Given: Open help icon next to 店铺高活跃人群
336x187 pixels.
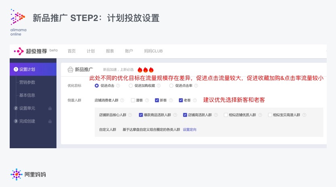Looking at the screenshot, I should (216, 115).
